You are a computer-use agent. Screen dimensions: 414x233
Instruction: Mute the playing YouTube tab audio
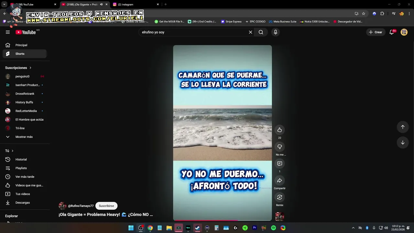(101, 5)
